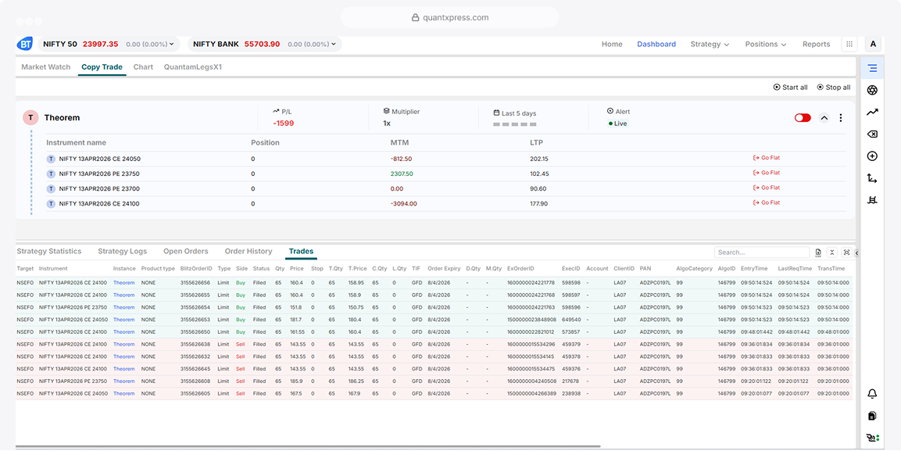901x451 pixels.
Task: Select order ID 3155626608 cell
Action: point(195,381)
